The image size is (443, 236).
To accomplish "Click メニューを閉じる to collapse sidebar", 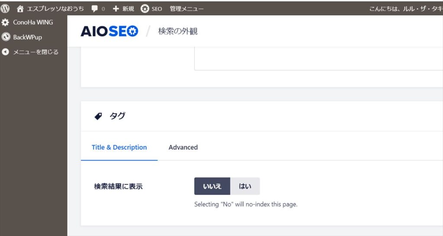I will tap(35, 52).
